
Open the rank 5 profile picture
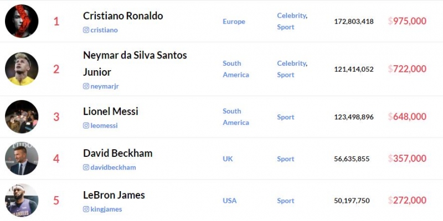[22, 200]
